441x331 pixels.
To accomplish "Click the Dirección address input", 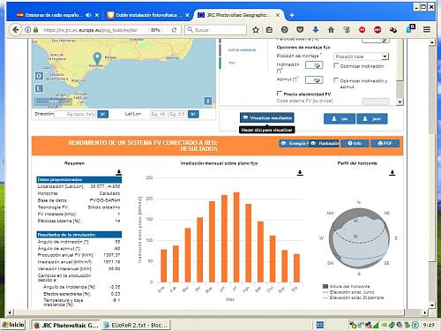I will [75, 114].
